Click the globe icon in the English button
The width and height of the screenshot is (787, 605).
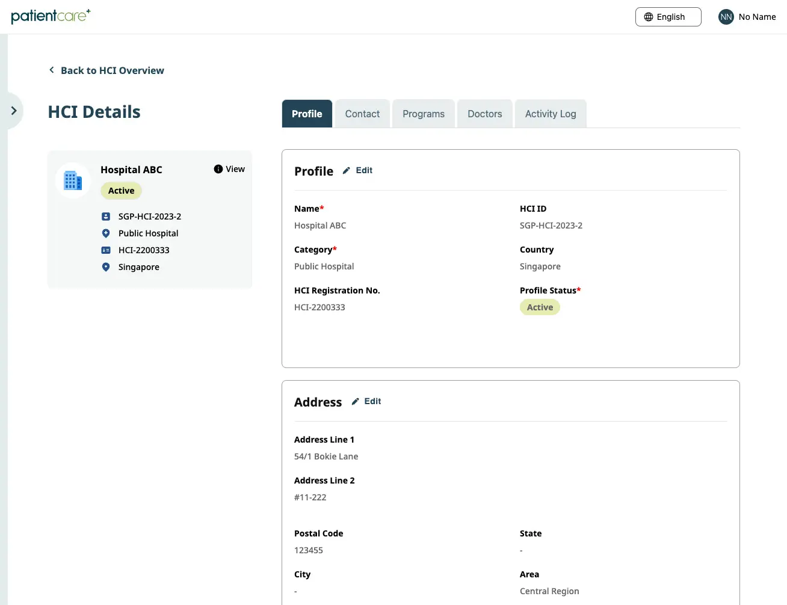pyautogui.click(x=648, y=17)
